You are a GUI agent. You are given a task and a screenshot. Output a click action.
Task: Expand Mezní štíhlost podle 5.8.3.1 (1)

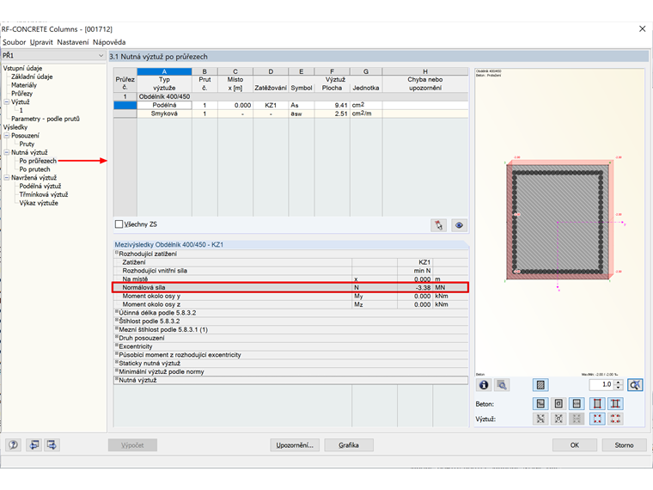click(117, 328)
